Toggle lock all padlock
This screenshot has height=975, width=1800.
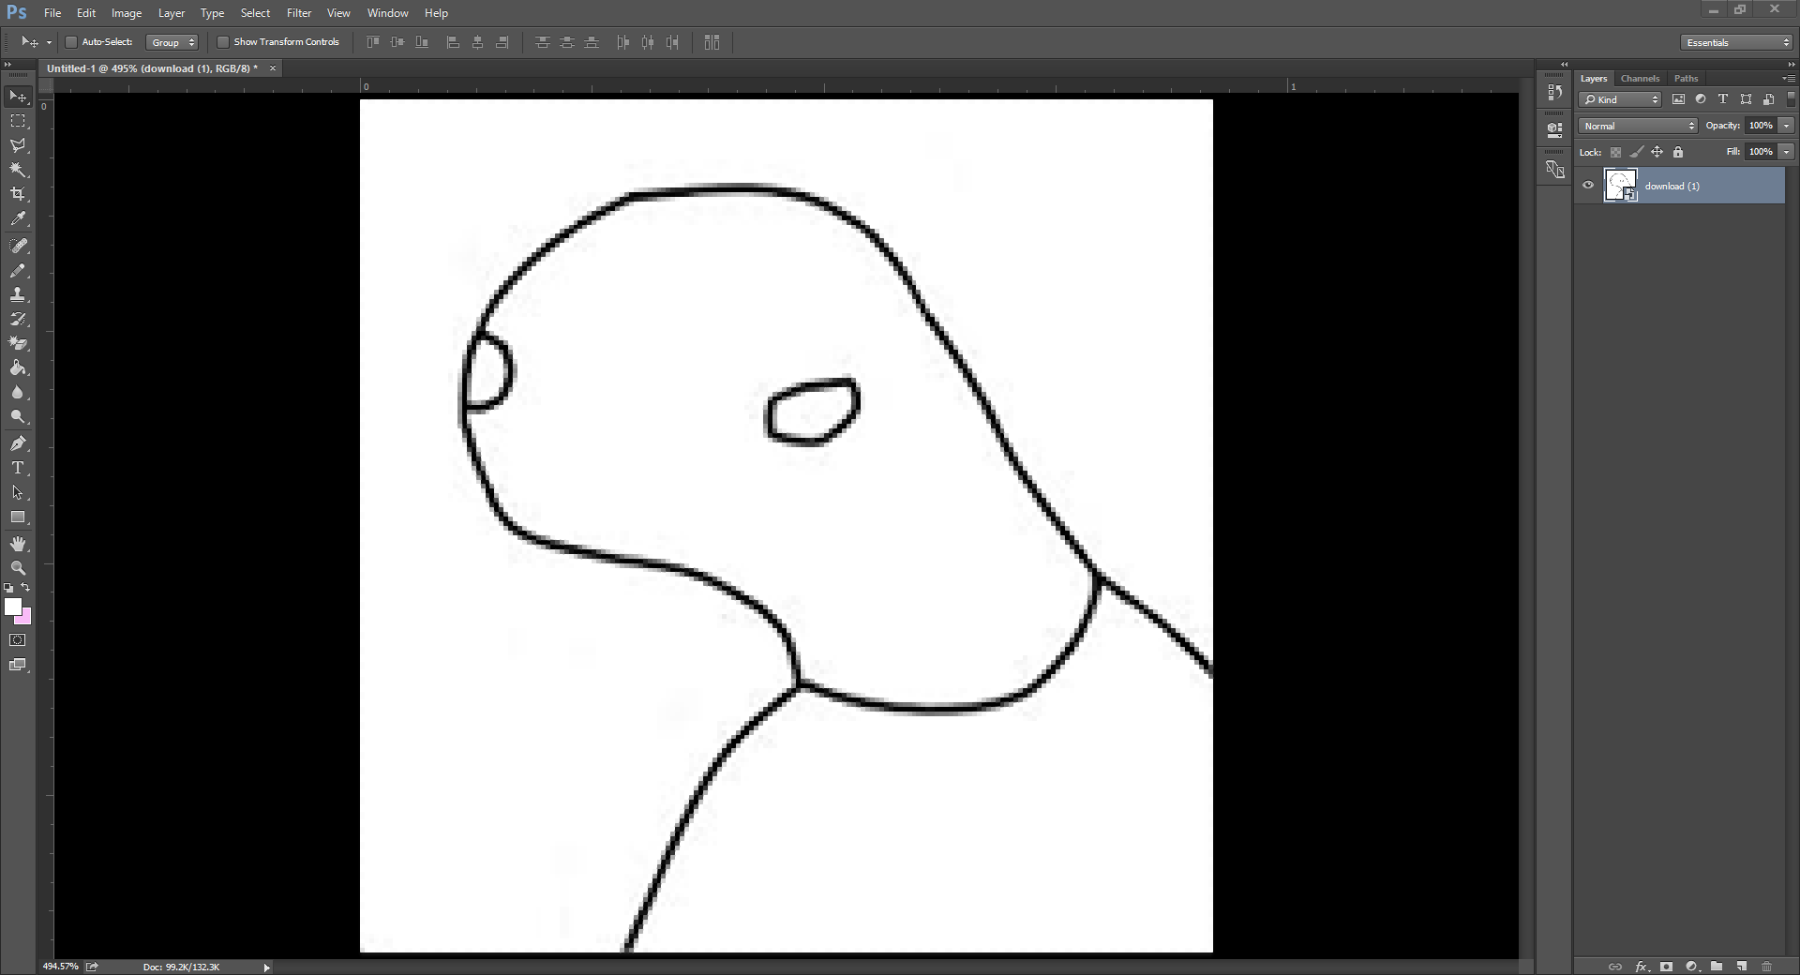pos(1678,152)
